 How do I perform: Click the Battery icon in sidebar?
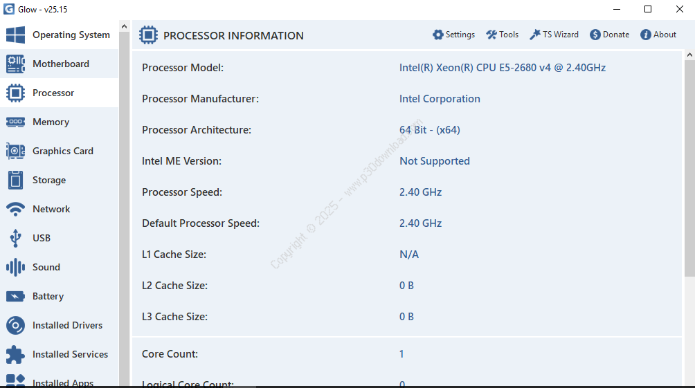click(15, 297)
